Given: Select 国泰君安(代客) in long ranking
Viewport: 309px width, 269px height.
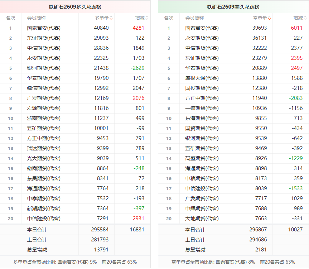Looking at the screenshot, I should 44,28.
